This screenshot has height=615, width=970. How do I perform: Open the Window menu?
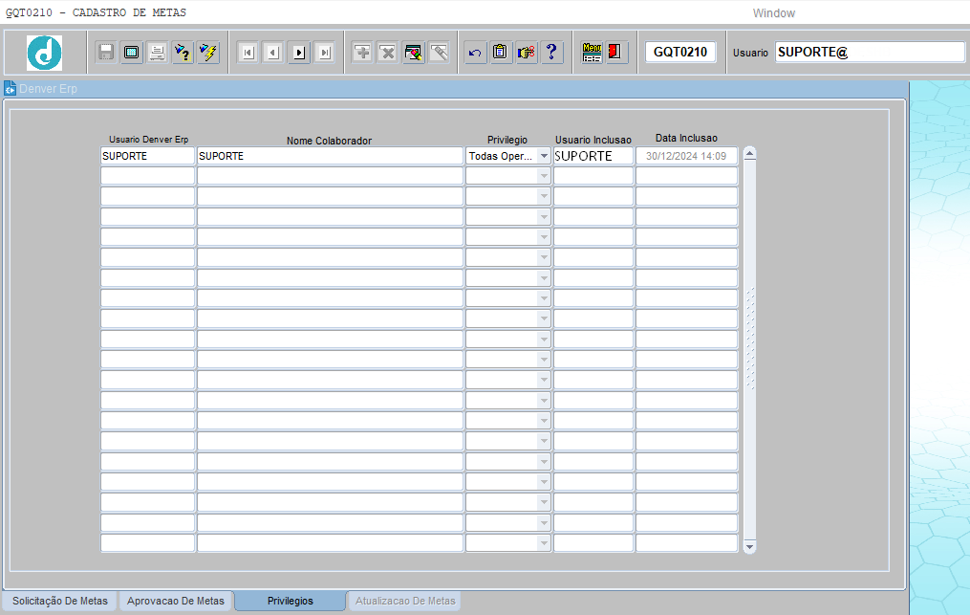773,13
